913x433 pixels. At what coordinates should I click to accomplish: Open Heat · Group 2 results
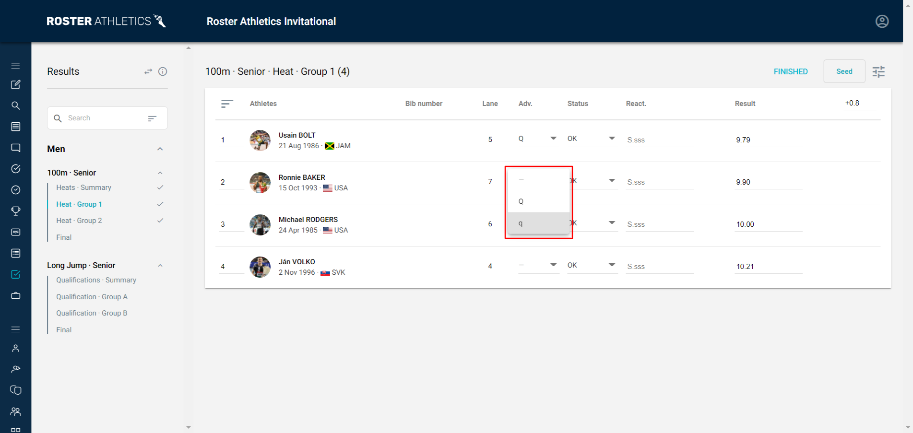click(x=79, y=220)
